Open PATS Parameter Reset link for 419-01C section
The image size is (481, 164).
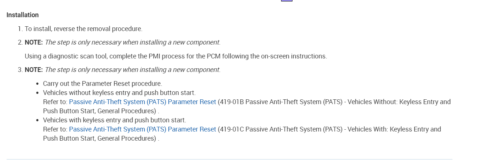pyautogui.click(x=142, y=129)
